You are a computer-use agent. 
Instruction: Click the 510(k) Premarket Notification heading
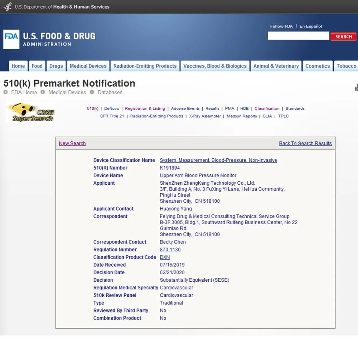[x=69, y=83]
